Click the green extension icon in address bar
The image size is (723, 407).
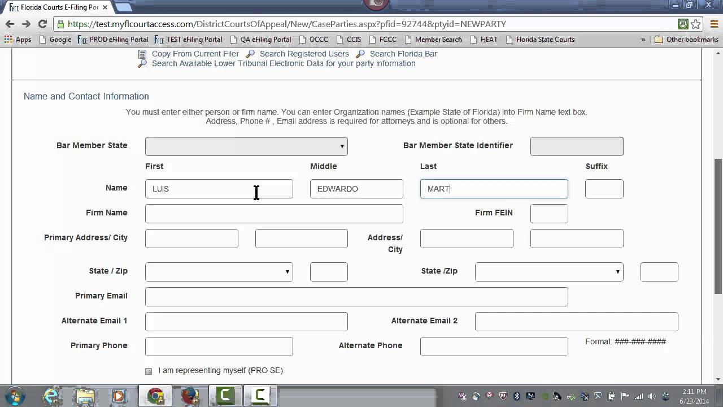tap(683, 24)
